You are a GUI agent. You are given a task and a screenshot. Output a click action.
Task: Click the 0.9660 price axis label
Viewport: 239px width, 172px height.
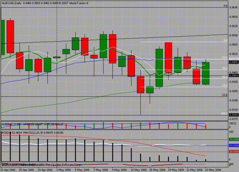[234, 16]
